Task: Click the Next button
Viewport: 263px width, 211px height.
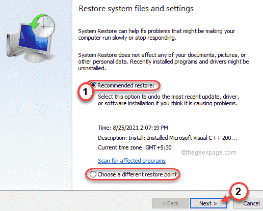Action: point(208,203)
